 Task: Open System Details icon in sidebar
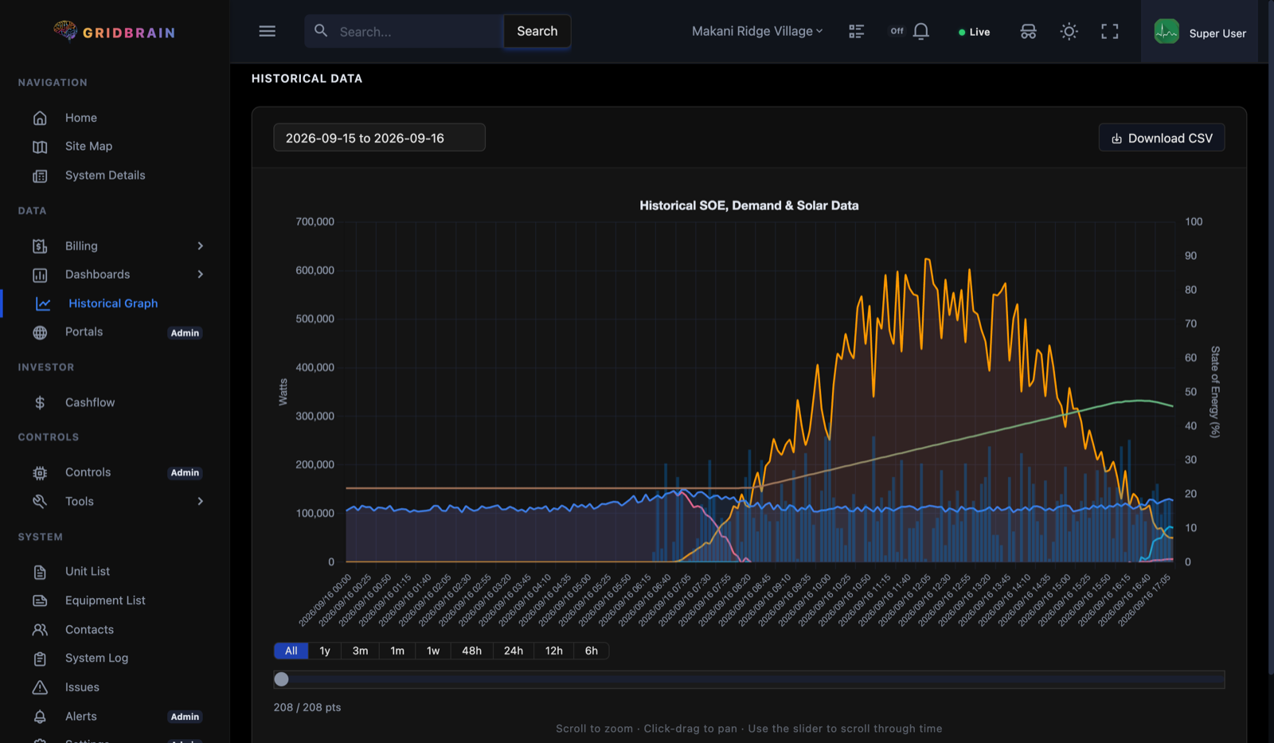[40, 176]
